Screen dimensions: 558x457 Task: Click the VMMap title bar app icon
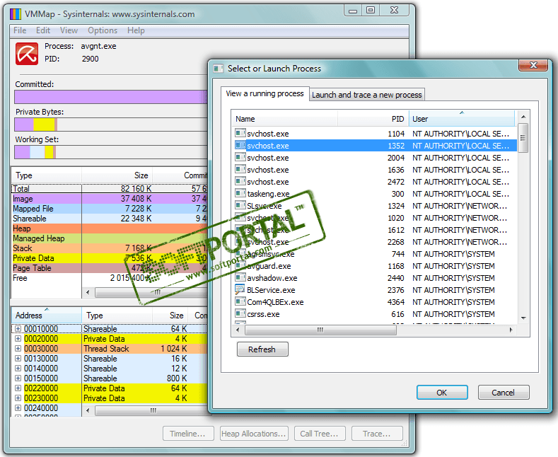16,14
